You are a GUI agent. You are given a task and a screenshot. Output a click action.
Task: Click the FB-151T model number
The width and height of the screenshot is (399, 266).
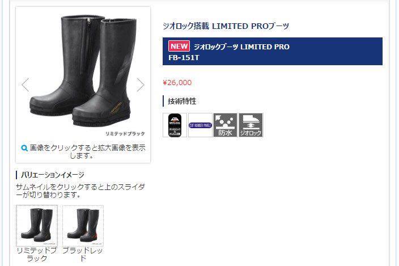pos(184,58)
